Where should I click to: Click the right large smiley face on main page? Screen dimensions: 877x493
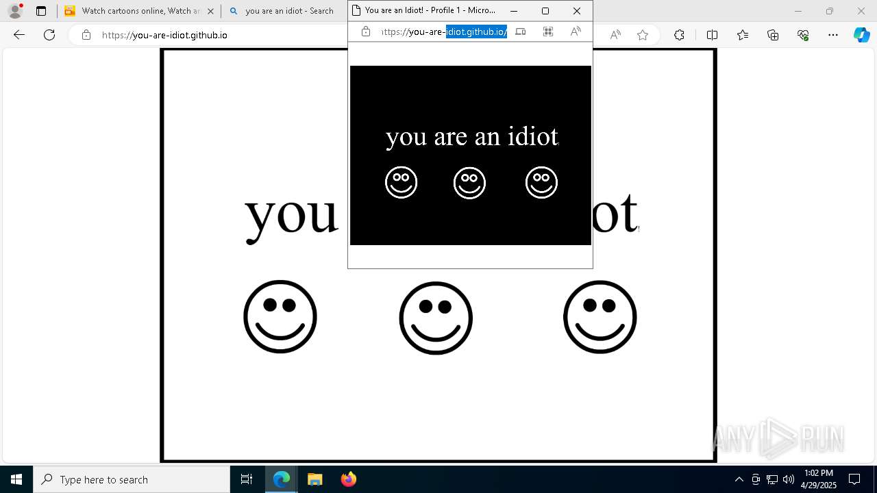(x=600, y=317)
